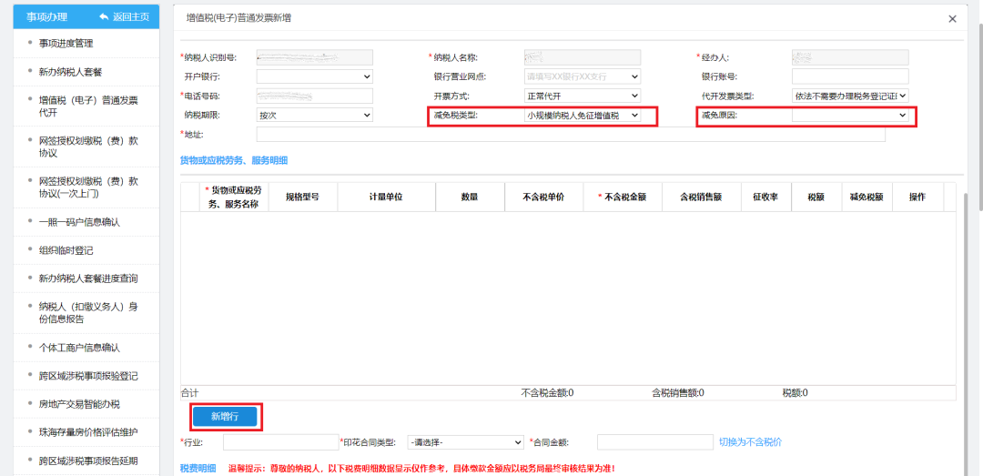983x476 pixels.
Task: Expand 代开发票类型 dropdown
Action: pyautogui.click(x=850, y=96)
